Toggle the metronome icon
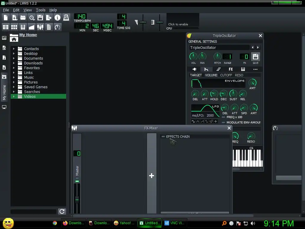305x229 pixels. [x=66, y=18]
